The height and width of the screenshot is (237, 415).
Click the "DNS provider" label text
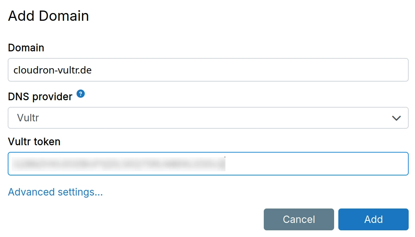click(x=40, y=96)
